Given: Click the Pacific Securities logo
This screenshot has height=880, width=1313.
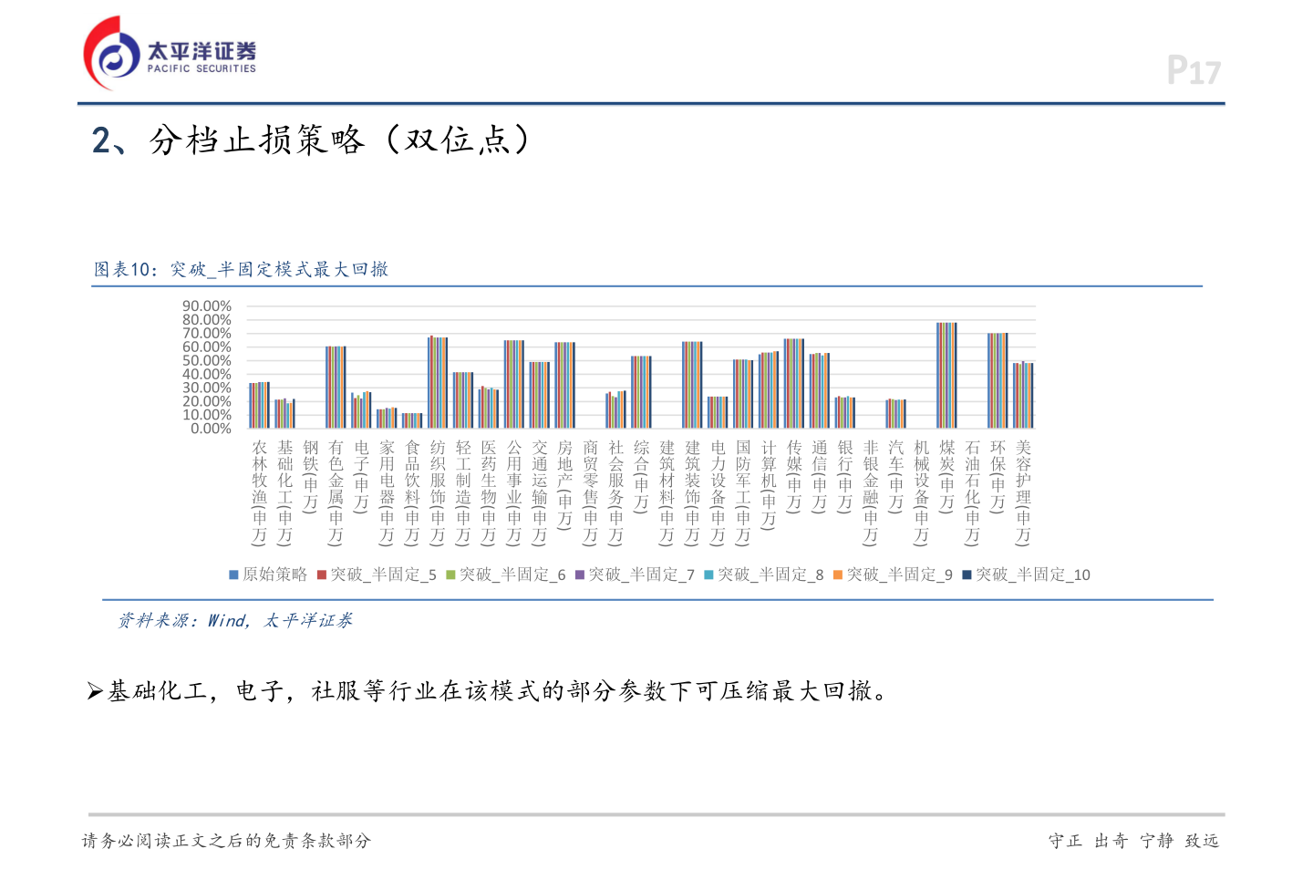Looking at the screenshot, I should click(170, 53).
